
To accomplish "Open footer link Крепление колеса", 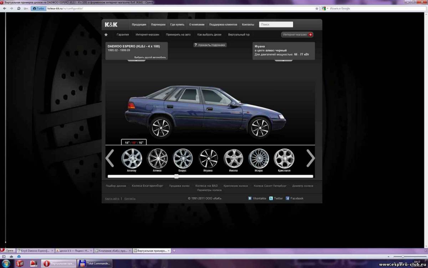I will 236,186.
